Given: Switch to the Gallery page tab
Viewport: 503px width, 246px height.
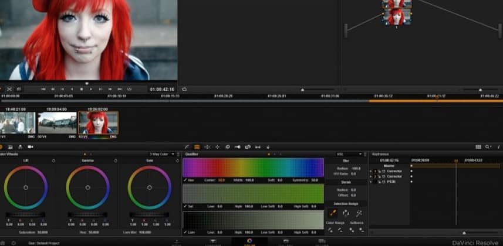Looking at the screenshot, I should point(286,242).
